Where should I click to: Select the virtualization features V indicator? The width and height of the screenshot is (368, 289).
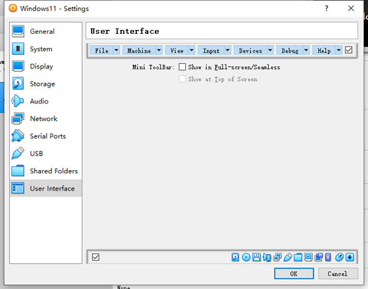328,257
